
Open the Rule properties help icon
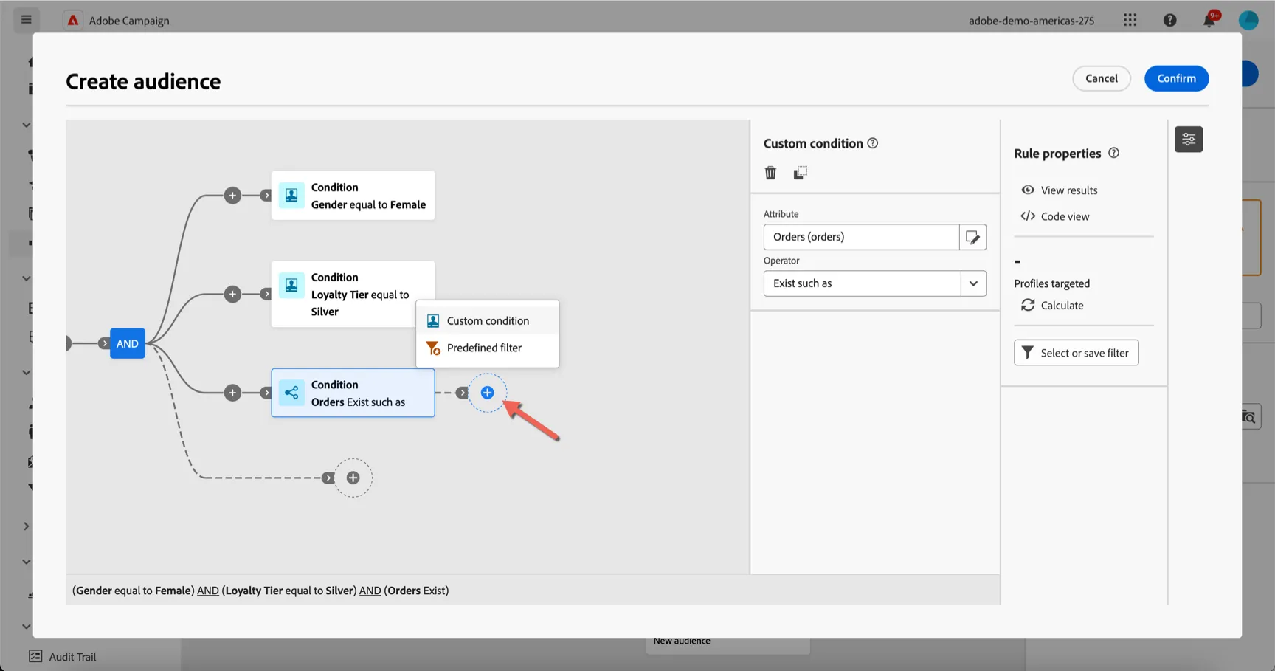(x=1114, y=153)
